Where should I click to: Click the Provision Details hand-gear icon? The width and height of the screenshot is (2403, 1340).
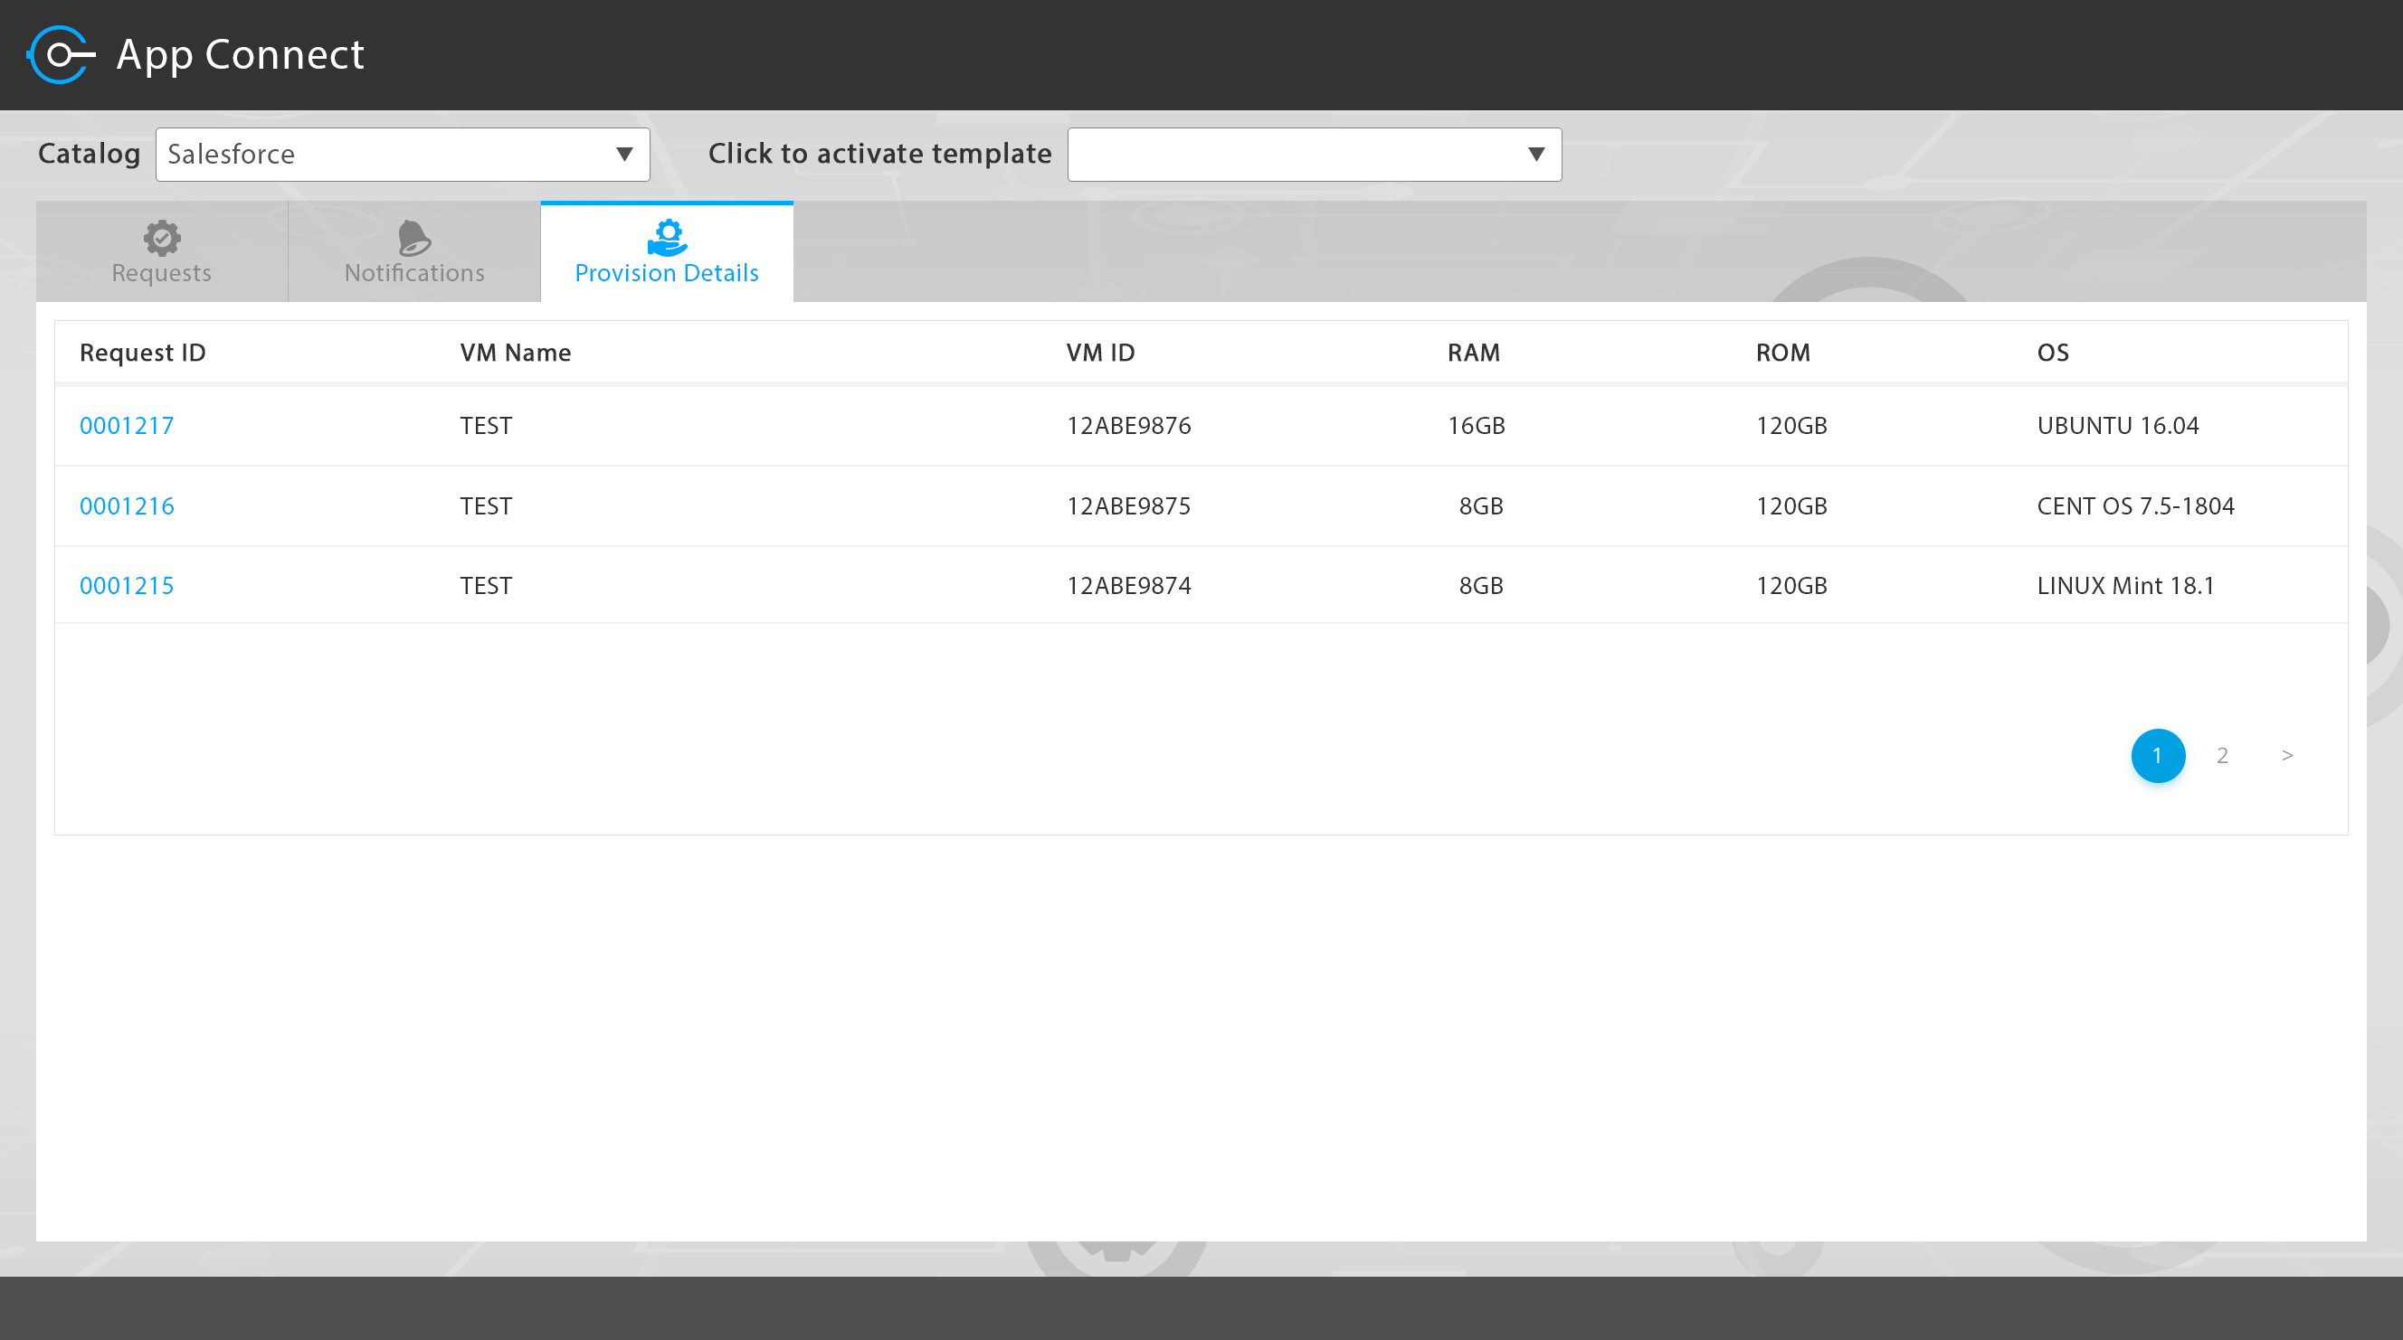point(667,238)
